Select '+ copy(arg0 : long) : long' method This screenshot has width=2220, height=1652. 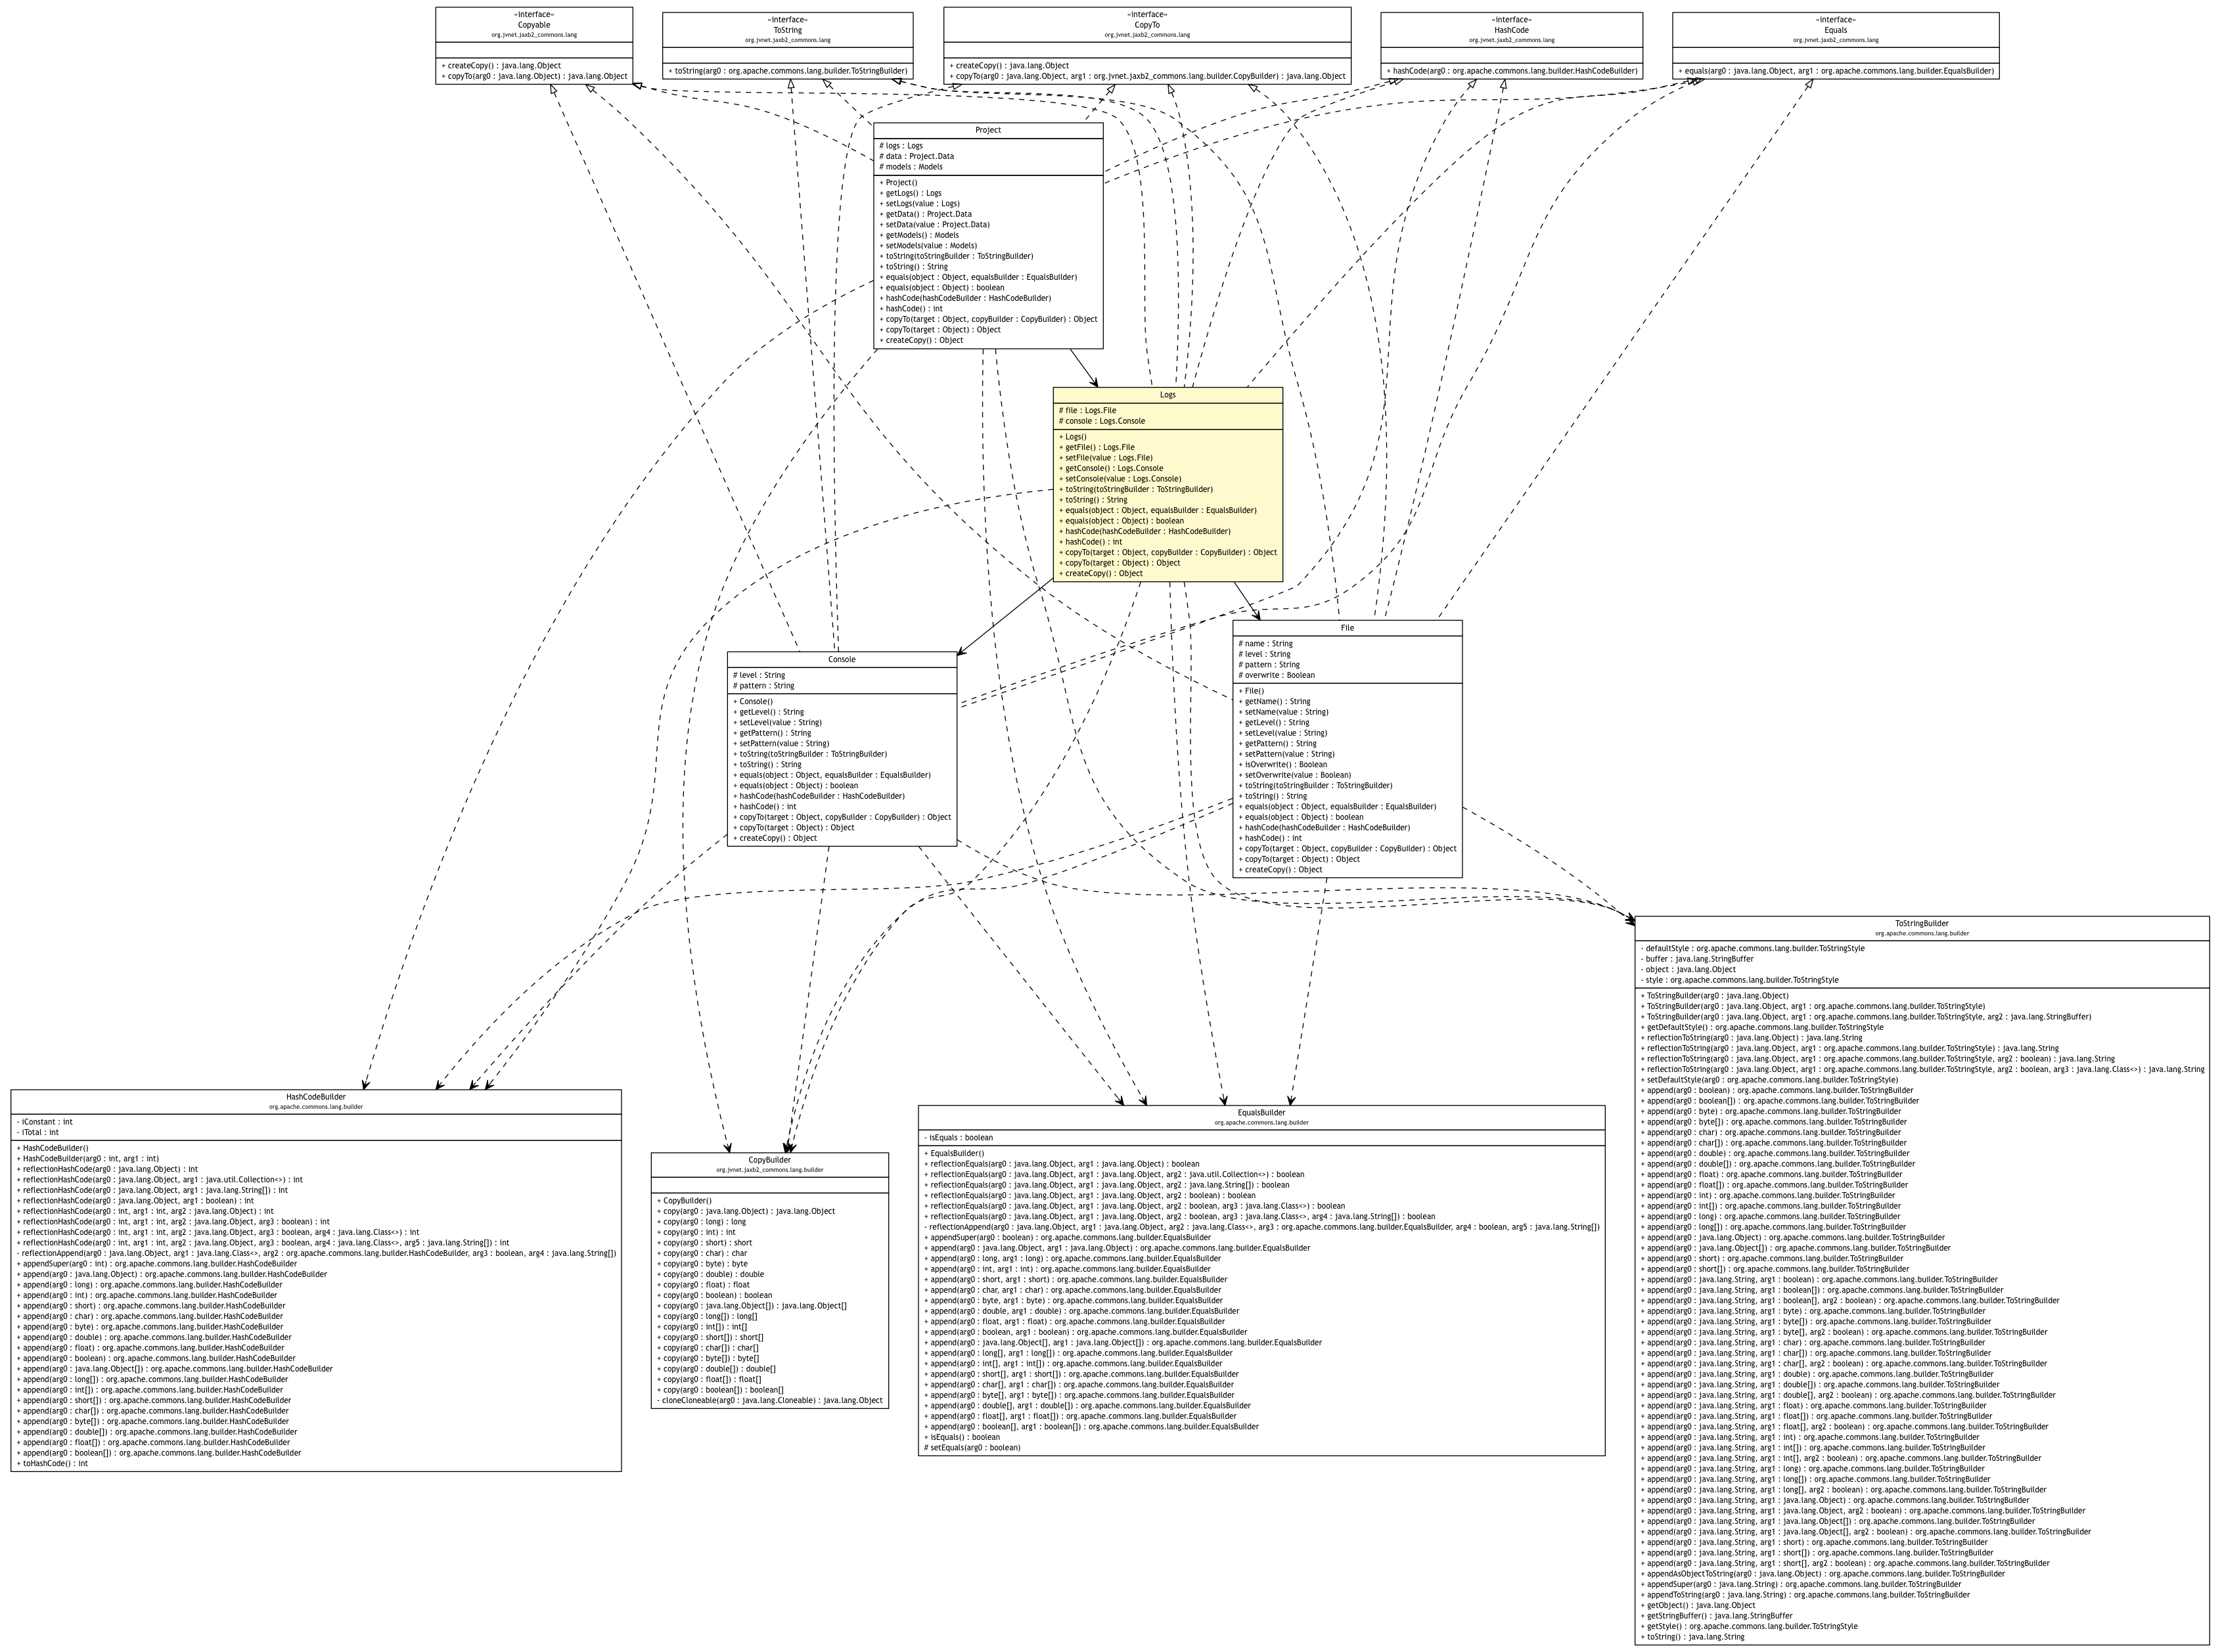tap(701, 1222)
